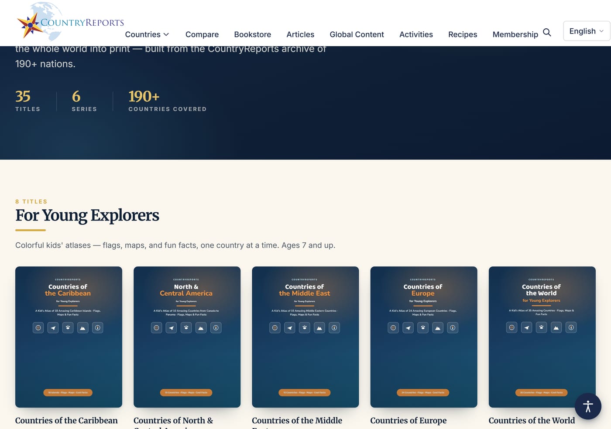Open the English language dropdown
The height and width of the screenshot is (429, 611).
click(587, 31)
